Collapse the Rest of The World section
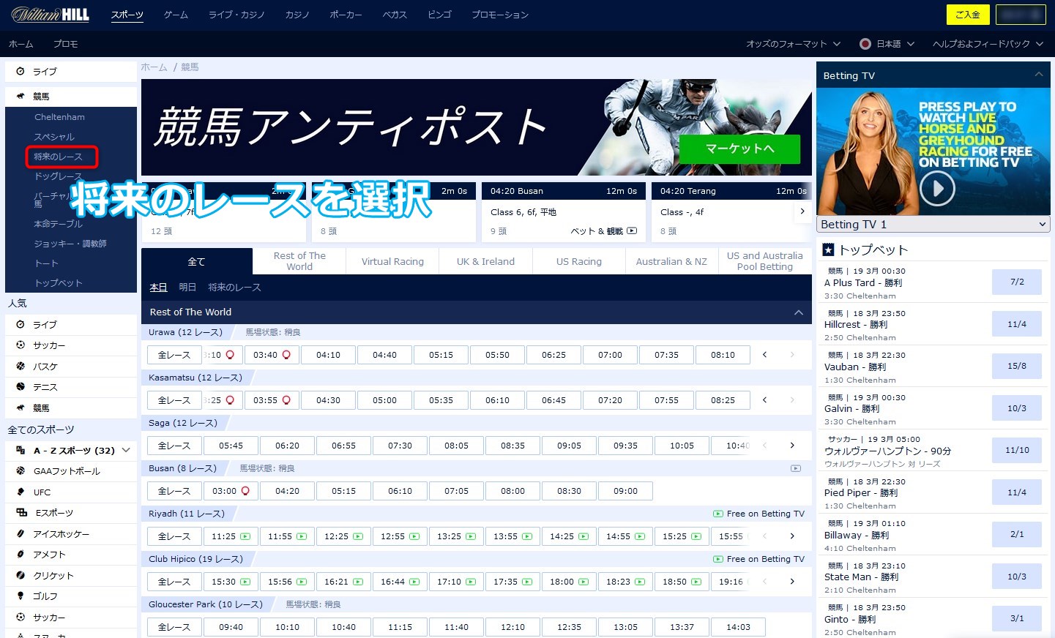 pyautogui.click(x=798, y=312)
